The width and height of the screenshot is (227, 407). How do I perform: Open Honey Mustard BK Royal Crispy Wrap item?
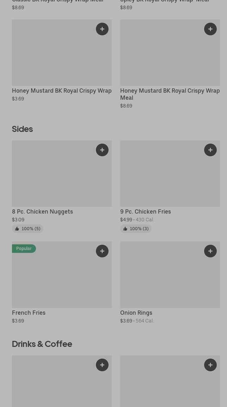click(62, 91)
